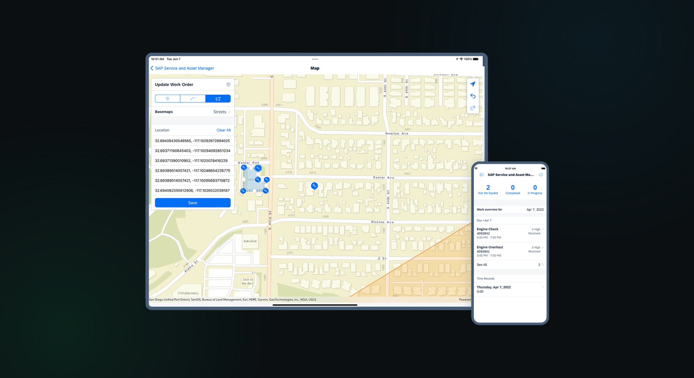Image resolution: width=694 pixels, height=378 pixels.
Task: Click the map attribution text
Action: 233,299
